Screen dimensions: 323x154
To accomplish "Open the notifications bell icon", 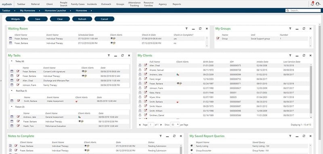I will [x=313, y=4].
